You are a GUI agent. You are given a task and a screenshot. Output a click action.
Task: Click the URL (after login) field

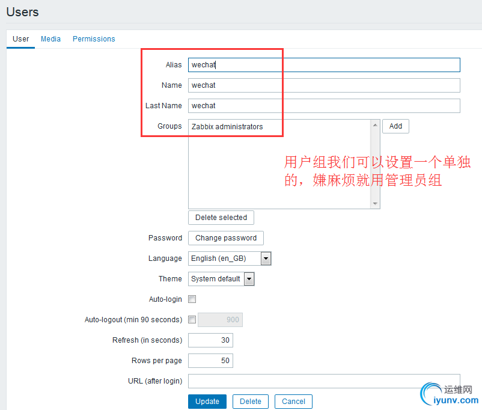pyautogui.click(x=324, y=381)
